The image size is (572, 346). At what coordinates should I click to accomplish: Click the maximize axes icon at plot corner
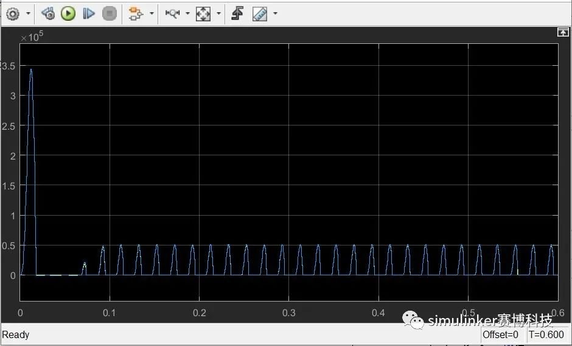(563, 32)
